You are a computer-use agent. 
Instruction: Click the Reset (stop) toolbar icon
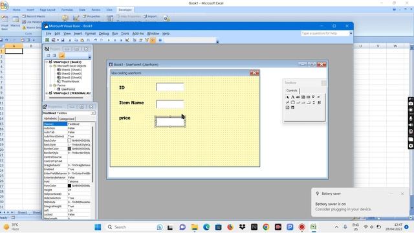(121, 40)
